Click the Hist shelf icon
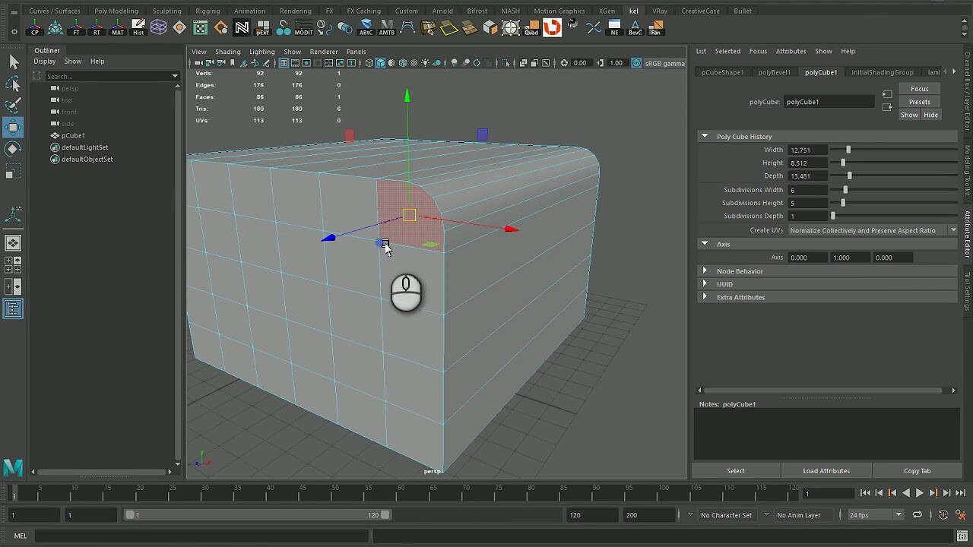The height and width of the screenshot is (547, 973). coord(138,27)
